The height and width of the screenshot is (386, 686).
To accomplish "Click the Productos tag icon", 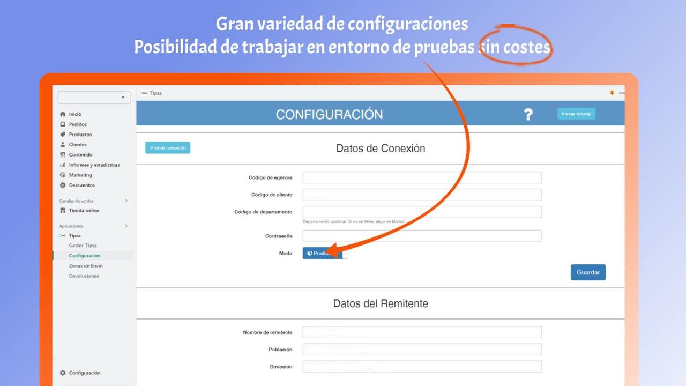I will click(x=63, y=135).
